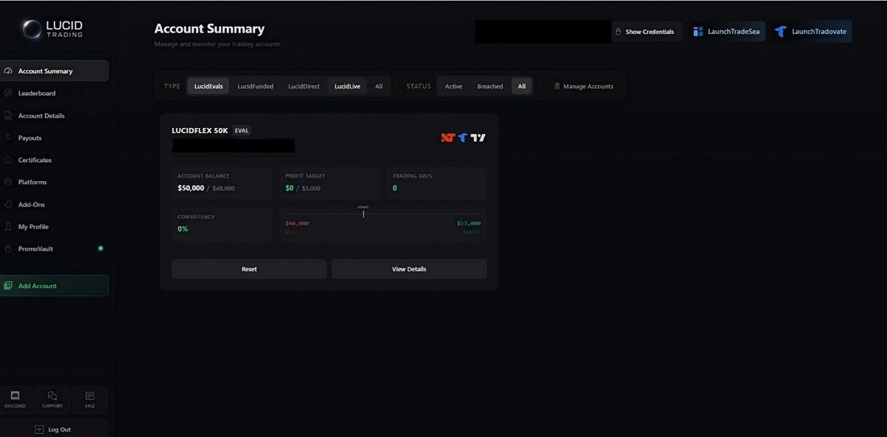The width and height of the screenshot is (887, 437).
Task: Filter account type by LucidLive
Action: point(347,87)
